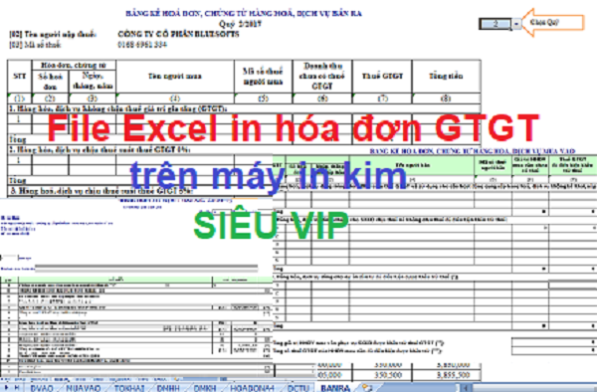Image resolution: width=597 pixels, height=392 pixels.
Task: Select the column index cell (8)
Action: click(446, 98)
